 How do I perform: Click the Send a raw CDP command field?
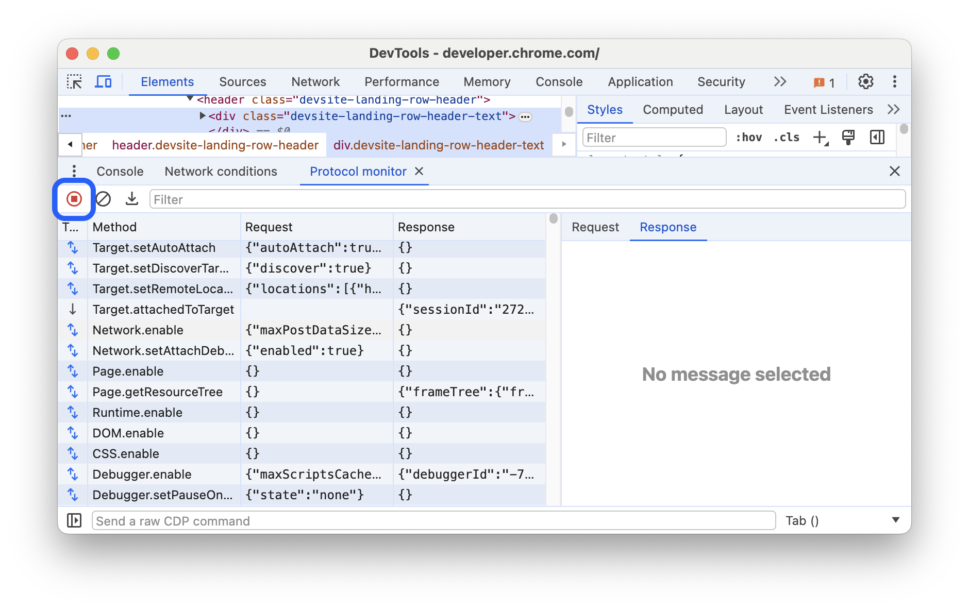[x=433, y=520]
